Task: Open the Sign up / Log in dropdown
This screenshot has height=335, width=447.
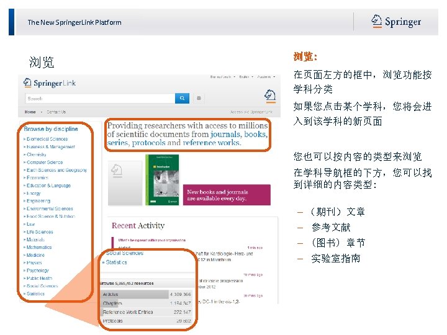Action: [x=223, y=77]
